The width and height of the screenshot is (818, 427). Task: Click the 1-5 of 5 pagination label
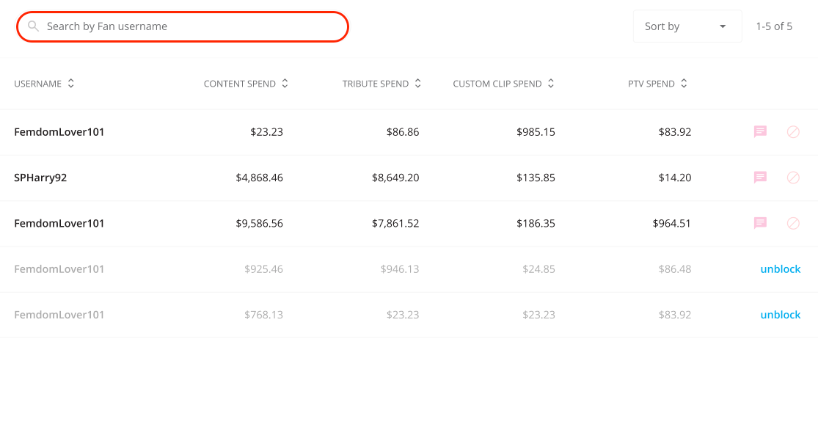coord(774,26)
